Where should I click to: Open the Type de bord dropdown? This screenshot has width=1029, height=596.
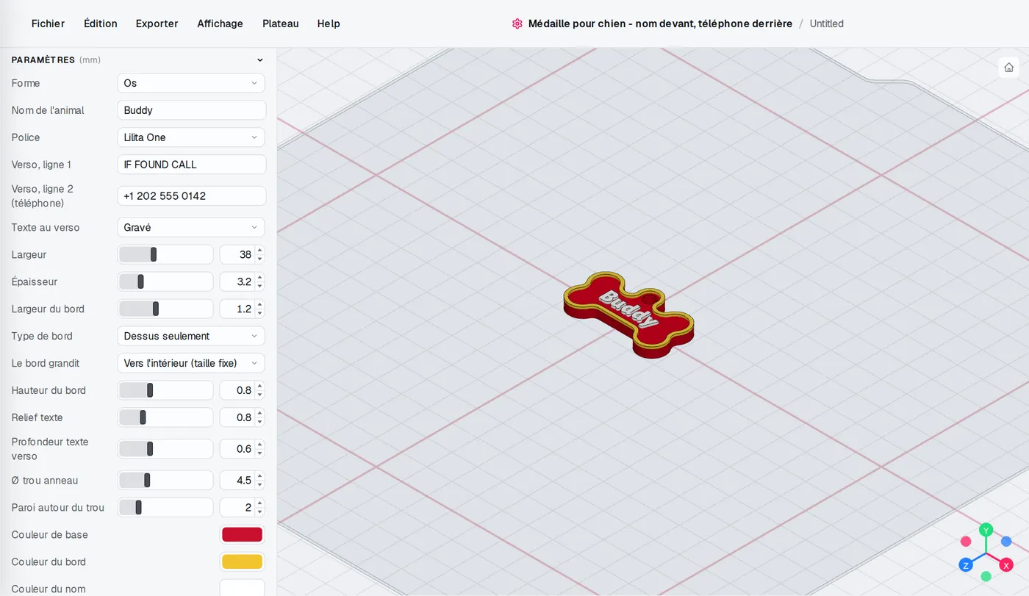pos(191,336)
